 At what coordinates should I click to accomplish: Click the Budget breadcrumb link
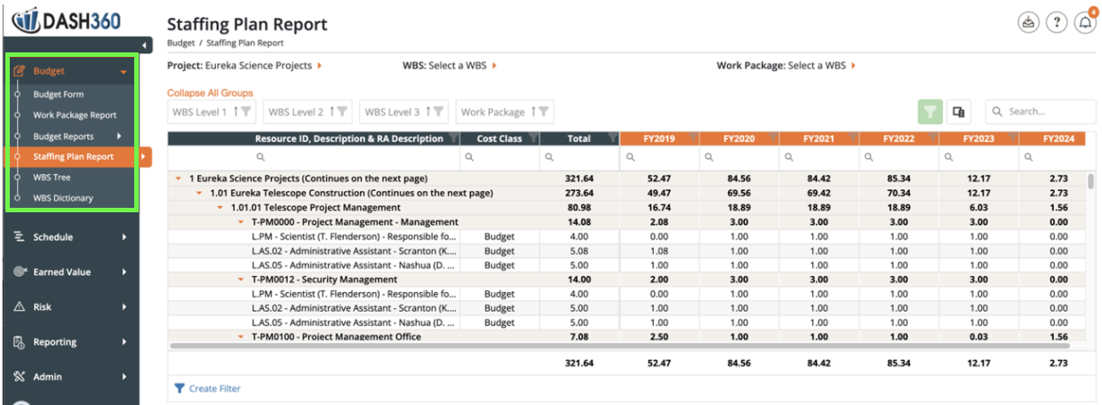pyautogui.click(x=180, y=43)
